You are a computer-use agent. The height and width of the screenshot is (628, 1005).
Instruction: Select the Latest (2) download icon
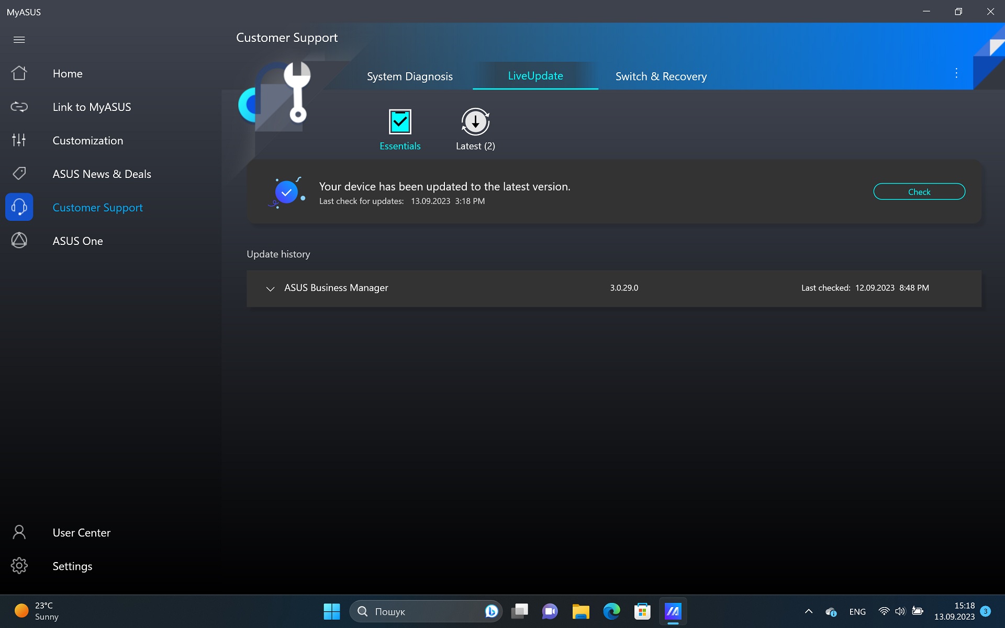coord(475,122)
